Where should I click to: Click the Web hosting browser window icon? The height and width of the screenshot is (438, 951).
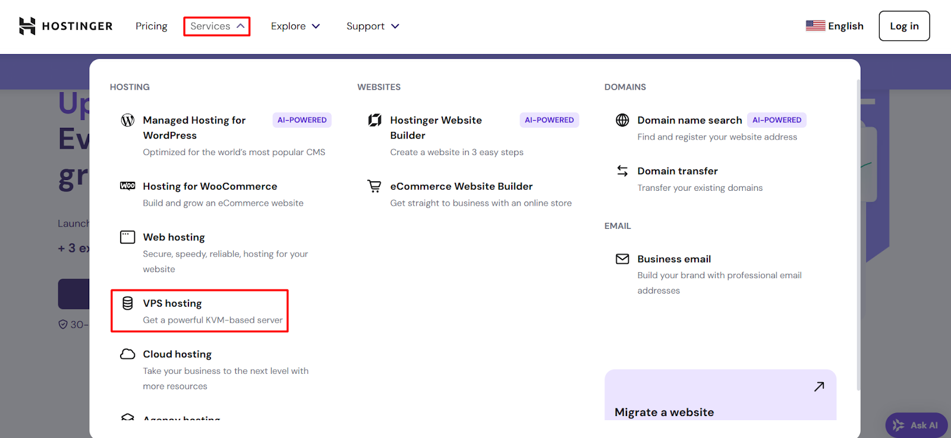(128, 237)
